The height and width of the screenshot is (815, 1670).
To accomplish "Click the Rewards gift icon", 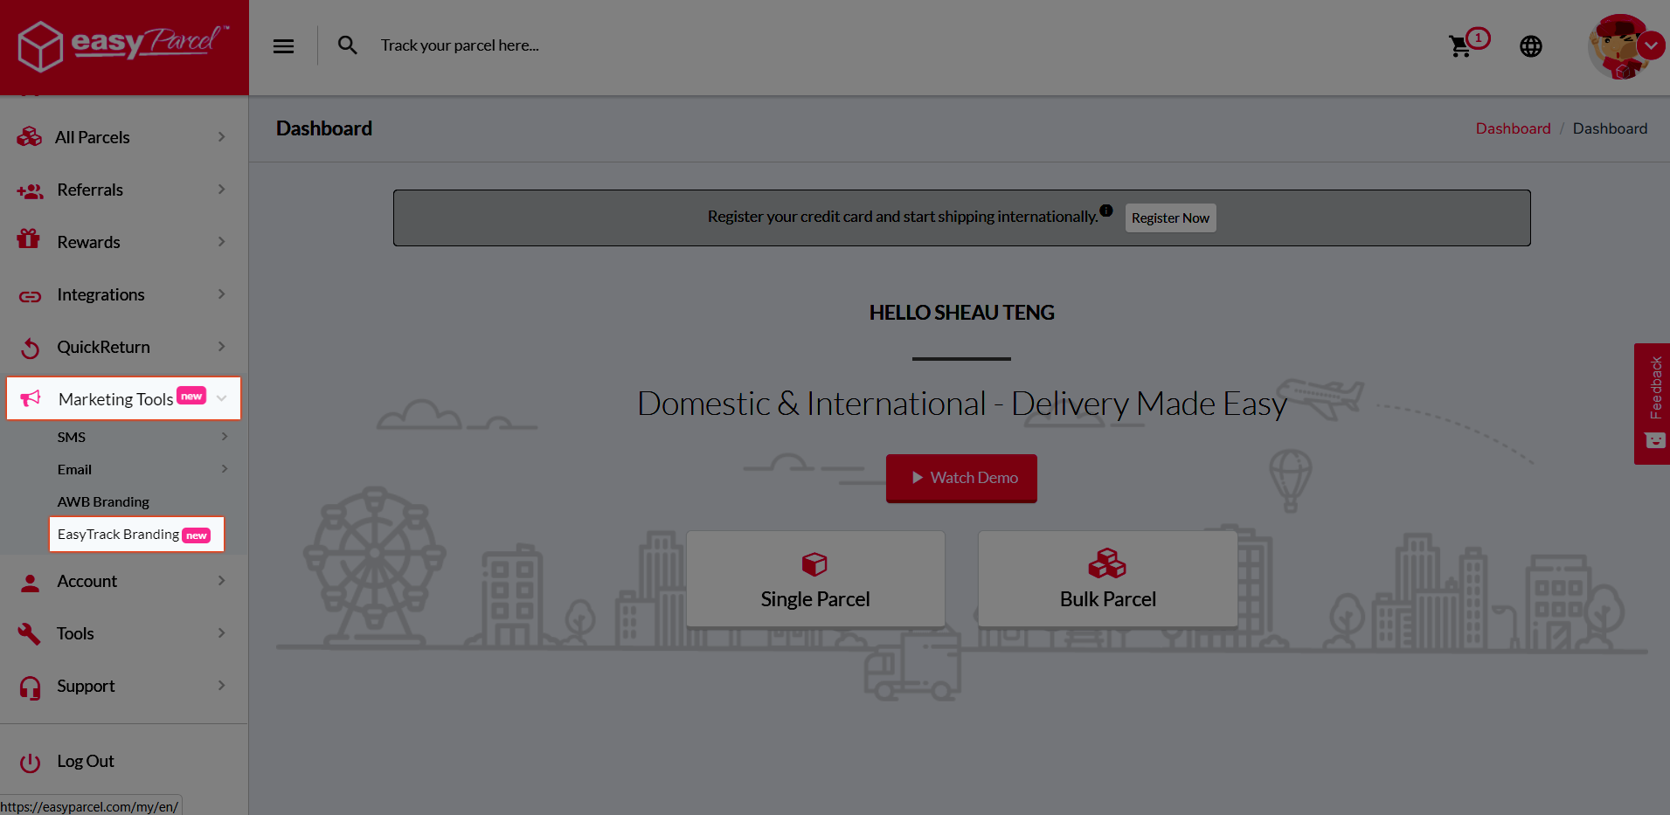I will (29, 238).
